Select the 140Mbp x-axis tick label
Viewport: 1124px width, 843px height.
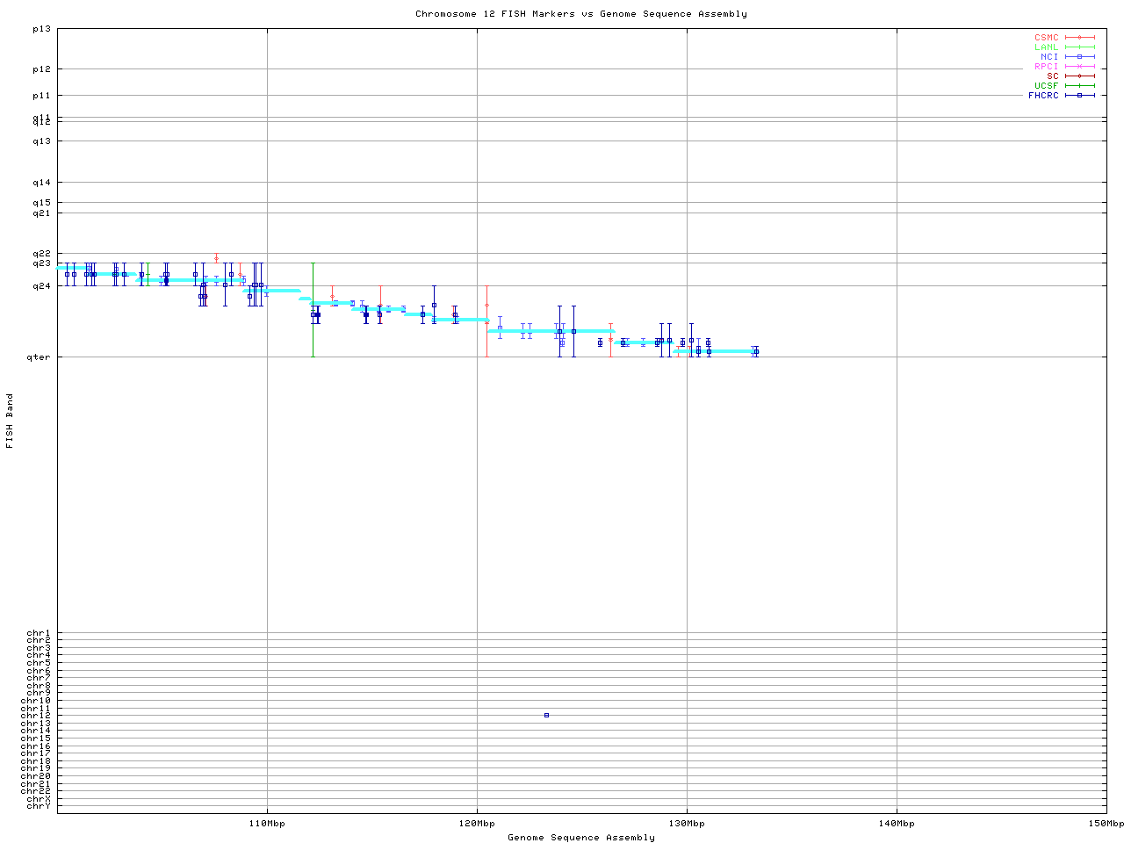897,824
